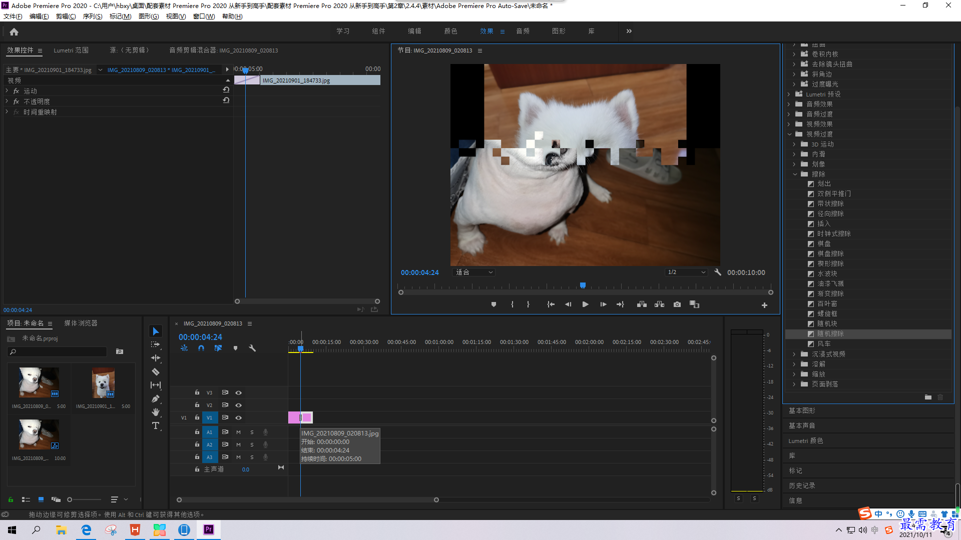Viewport: 961px width, 540px height.
Task: Open the Lumetri 范围 tab
Action: (x=71, y=50)
